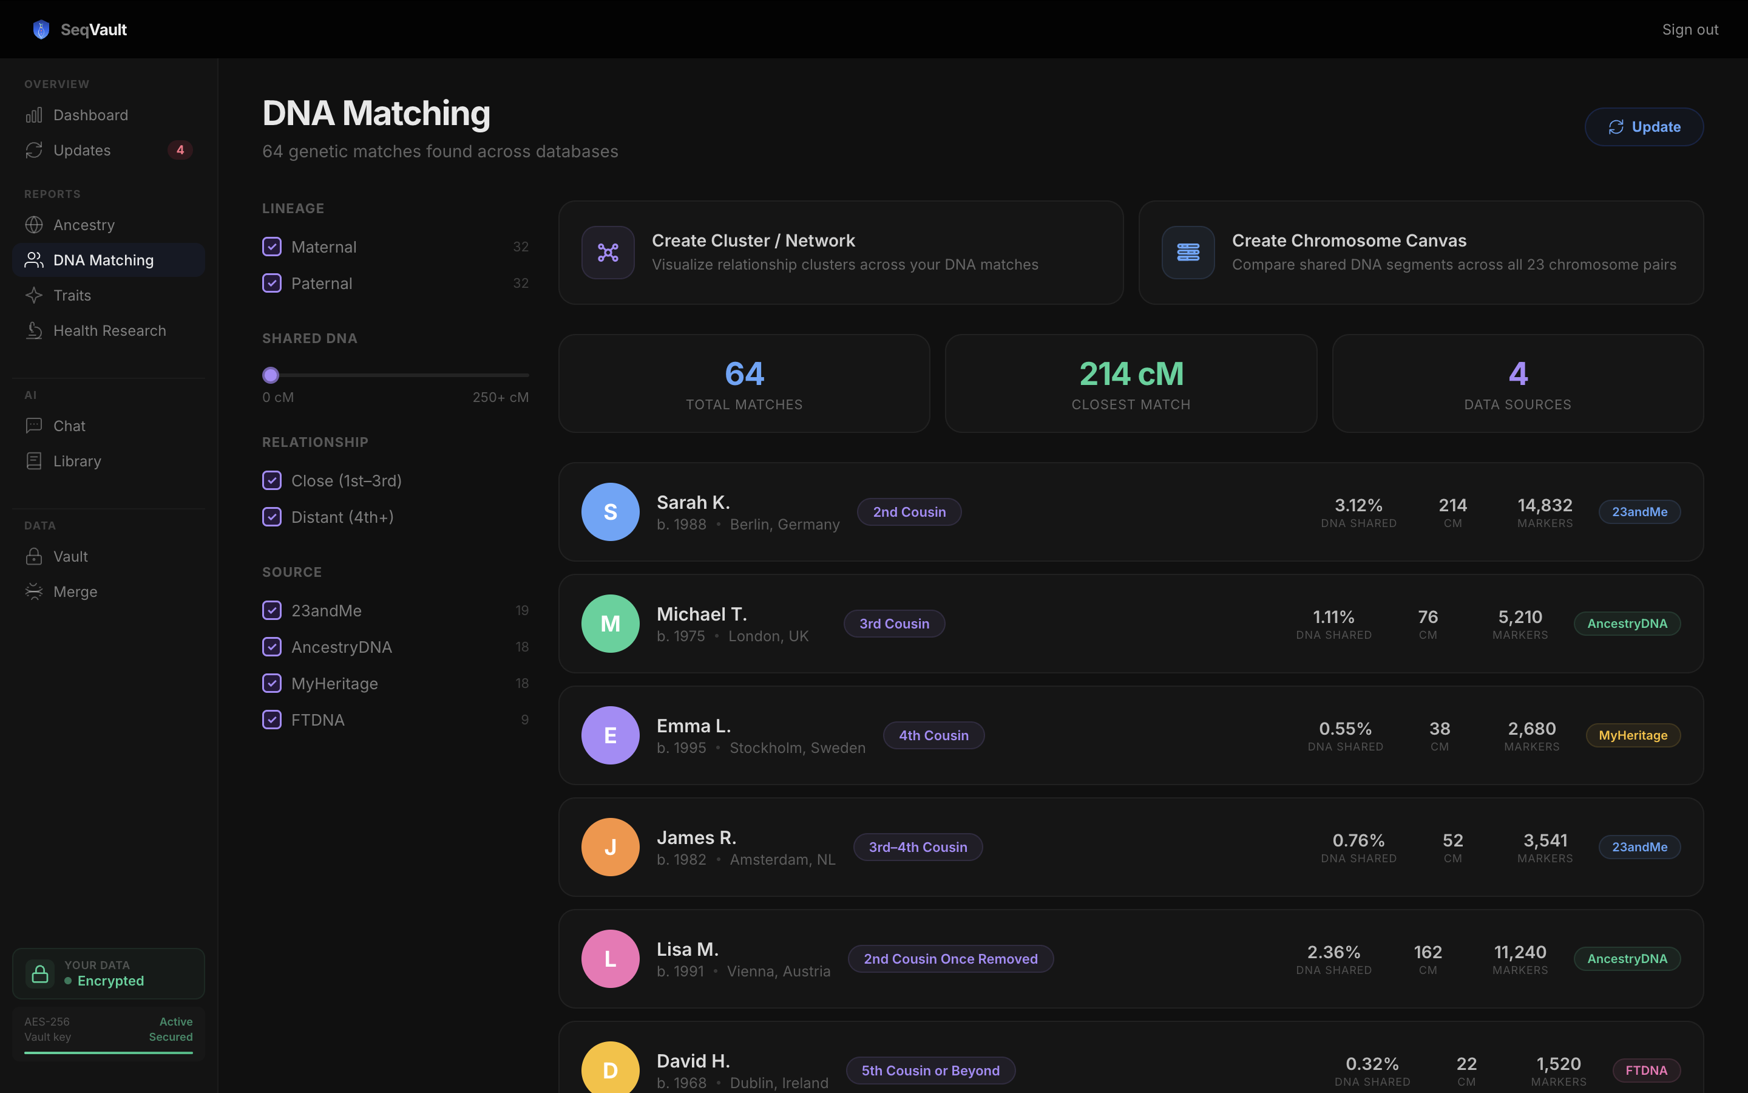The width and height of the screenshot is (1748, 1093).
Task: Uncheck the Maternal lineage filter
Action: 271,247
